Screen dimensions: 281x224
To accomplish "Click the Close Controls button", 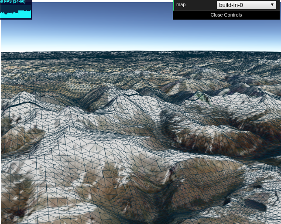I will pyautogui.click(x=226, y=15).
